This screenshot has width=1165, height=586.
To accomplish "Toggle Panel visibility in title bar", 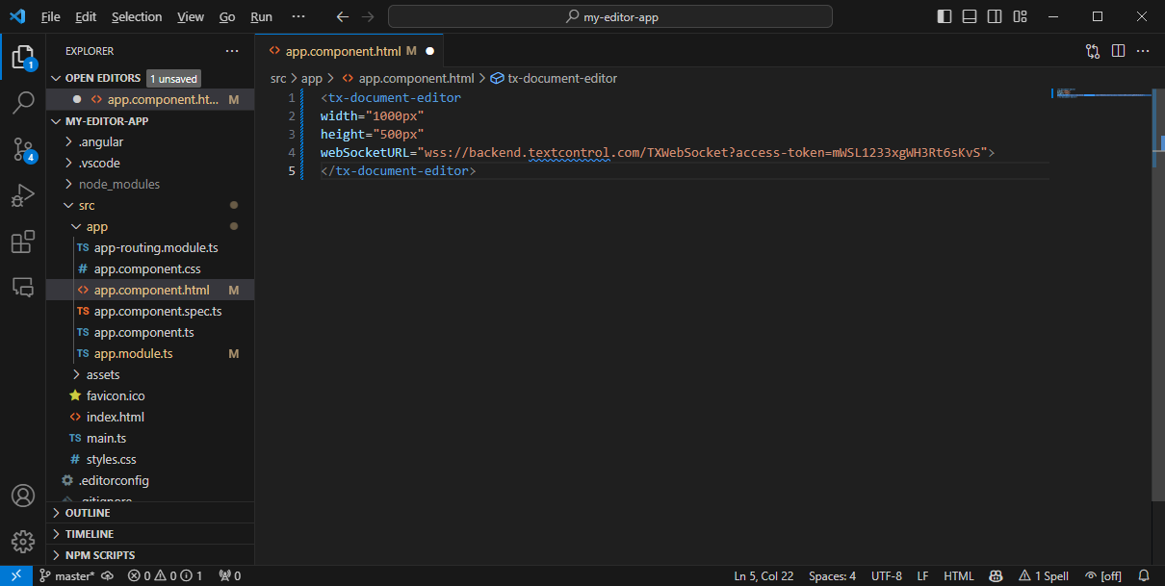I will click(x=970, y=16).
